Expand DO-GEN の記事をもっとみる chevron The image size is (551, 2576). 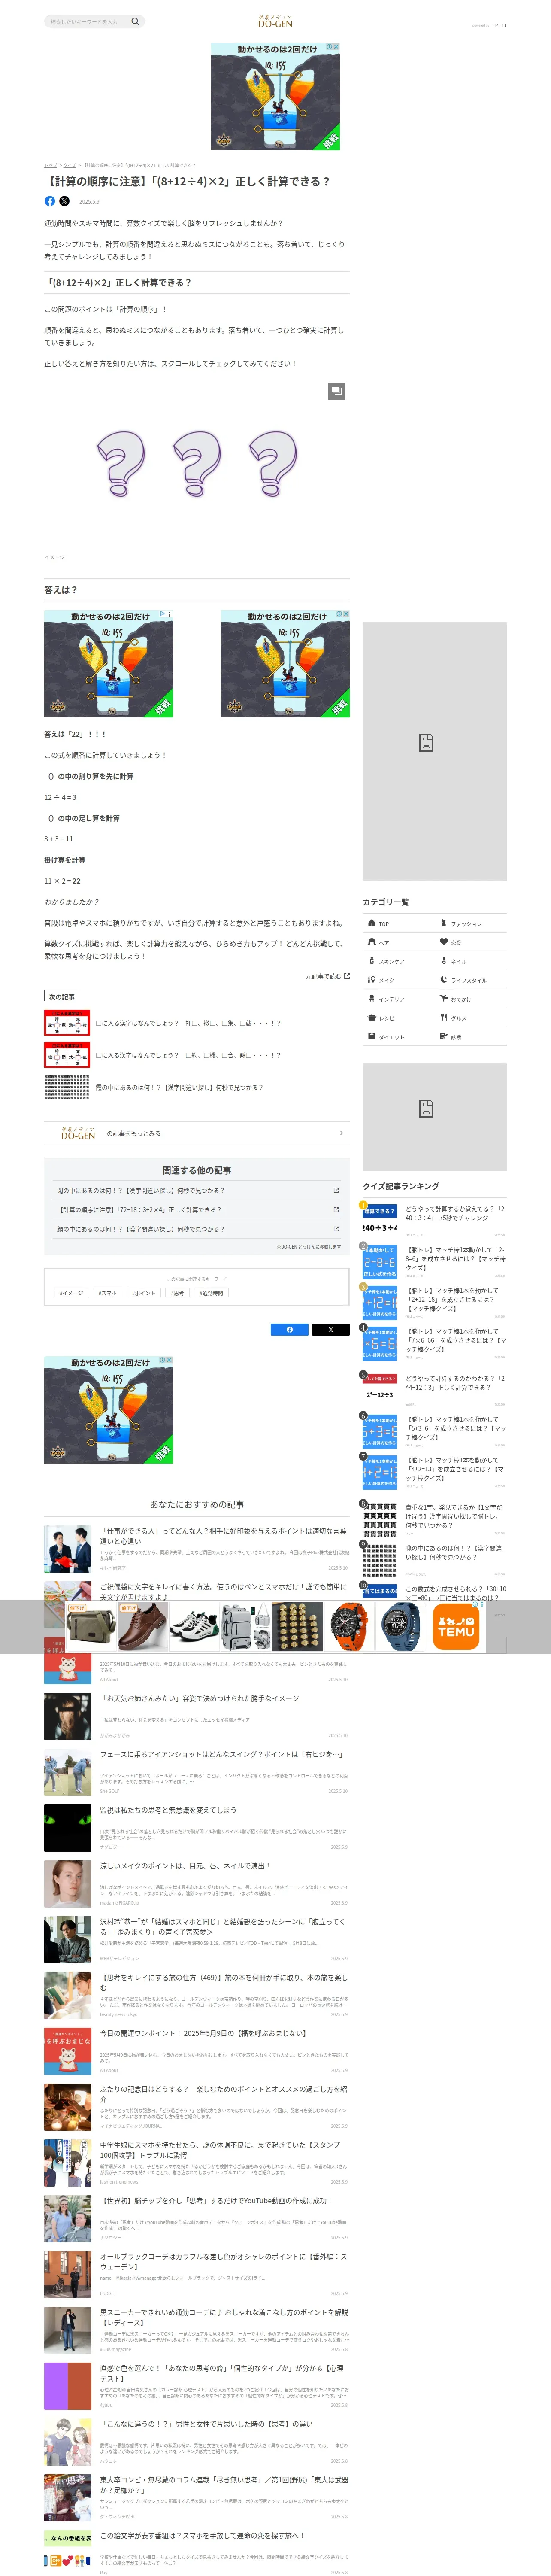341,1133
